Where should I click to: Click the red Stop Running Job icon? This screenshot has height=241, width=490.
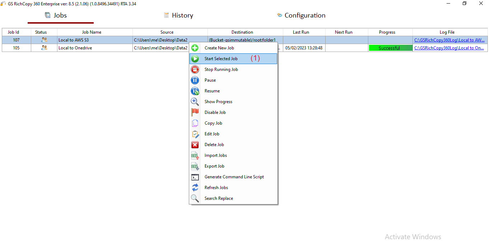point(195,69)
